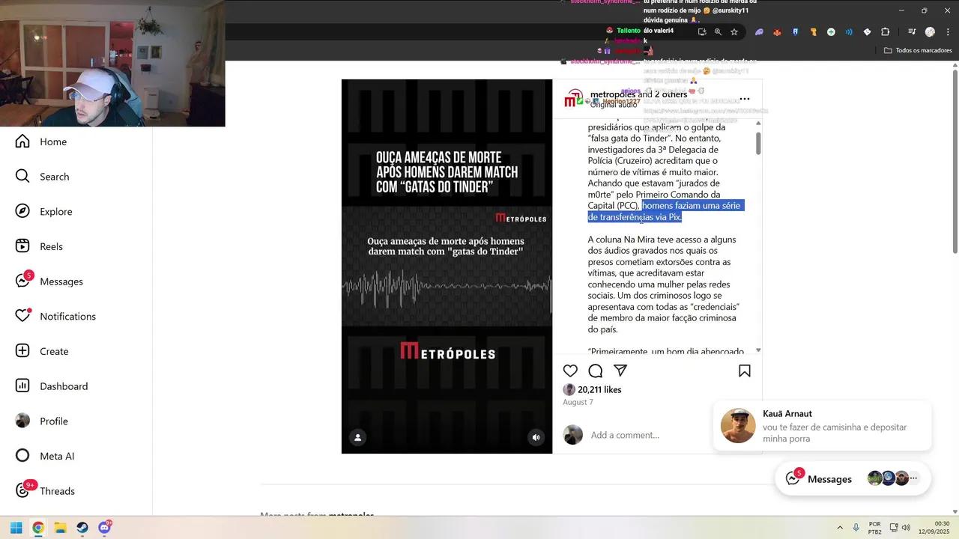This screenshot has width=959, height=539.
Task: Save post with bookmark icon
Action: tap(745, 371)
